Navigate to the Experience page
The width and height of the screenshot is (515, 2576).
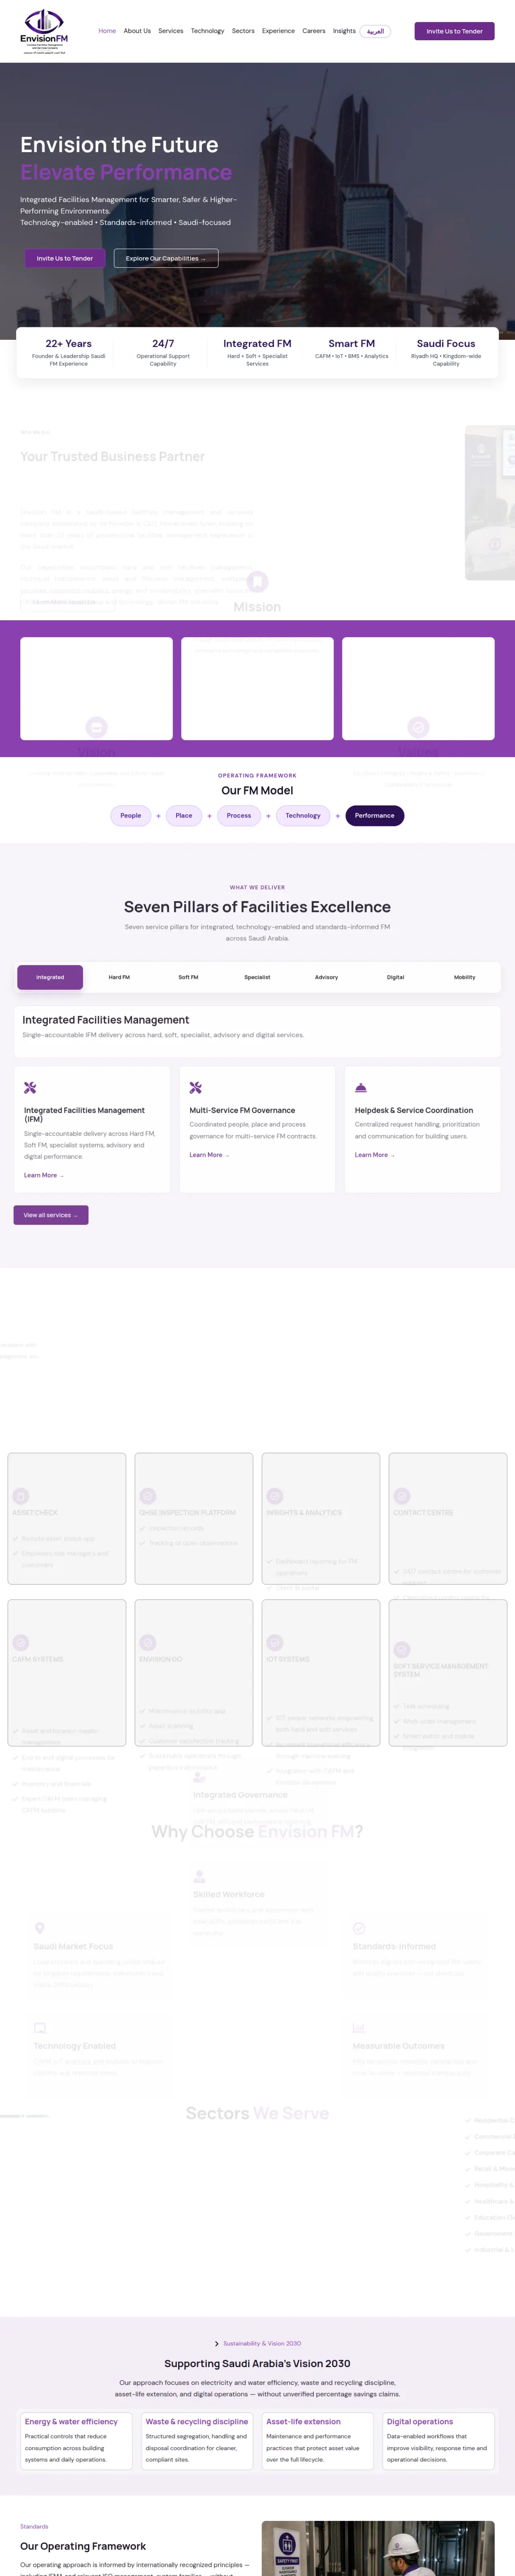[278, 31]
